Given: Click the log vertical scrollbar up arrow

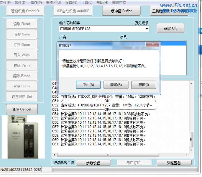Looking at the screenshot, I should pyautogui.click(x=191, y=83).
